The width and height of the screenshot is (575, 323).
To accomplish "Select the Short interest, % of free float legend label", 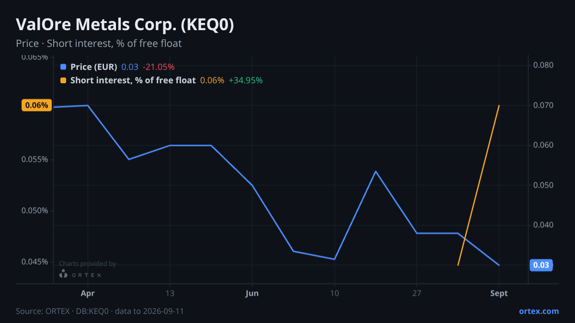I will (133, 80).
